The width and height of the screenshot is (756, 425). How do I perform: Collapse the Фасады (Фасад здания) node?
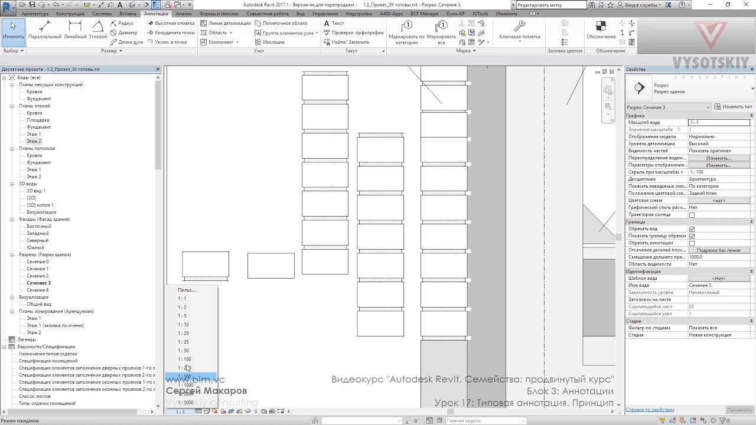12,219
